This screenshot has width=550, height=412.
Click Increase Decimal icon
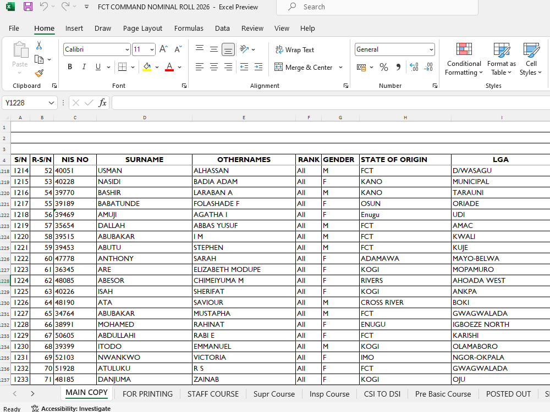click(414, 67)
